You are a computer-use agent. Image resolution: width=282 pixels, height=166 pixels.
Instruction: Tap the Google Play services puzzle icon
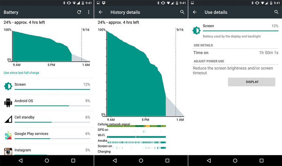pos(8,135)
